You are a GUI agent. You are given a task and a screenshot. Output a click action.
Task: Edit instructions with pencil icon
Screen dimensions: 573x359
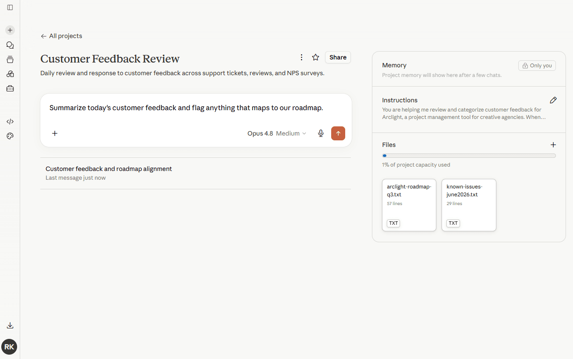pos(553,100)
